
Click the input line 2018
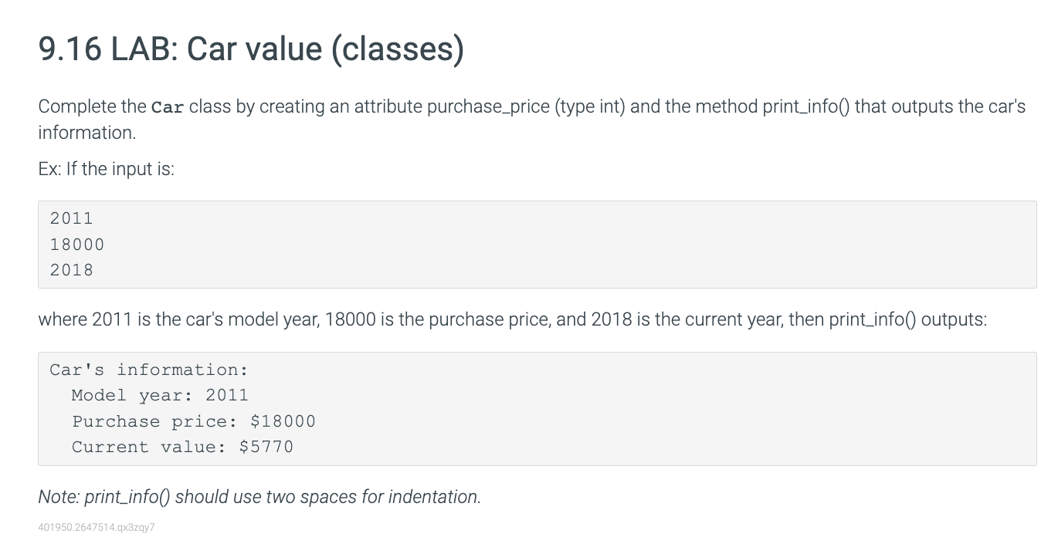click(71, 270)
